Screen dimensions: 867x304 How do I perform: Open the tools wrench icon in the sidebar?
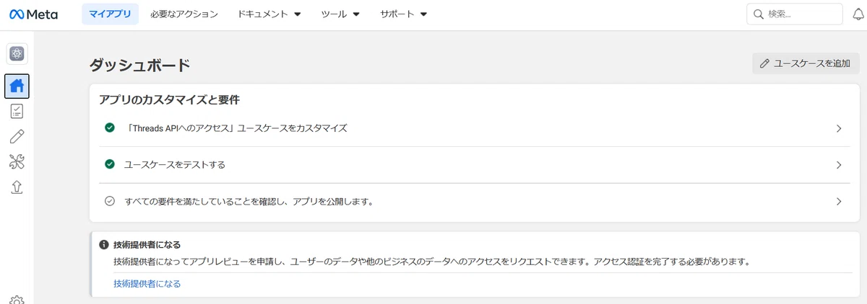17,161
